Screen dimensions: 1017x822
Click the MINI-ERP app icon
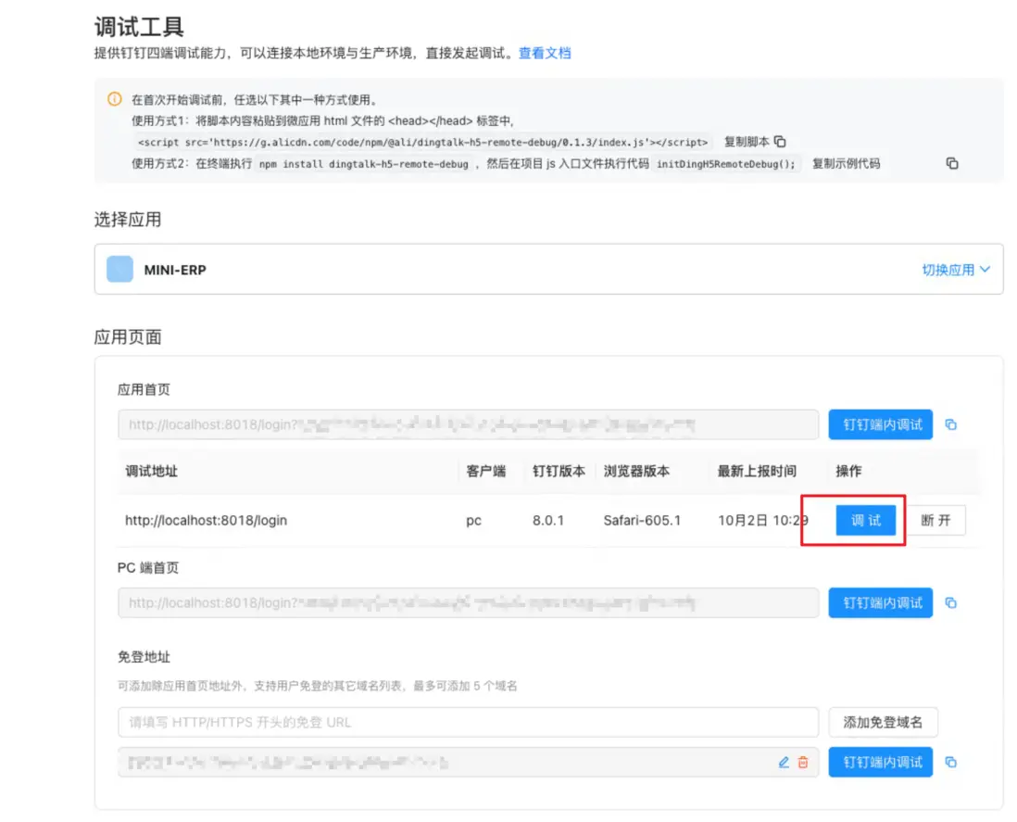[120, 270]
